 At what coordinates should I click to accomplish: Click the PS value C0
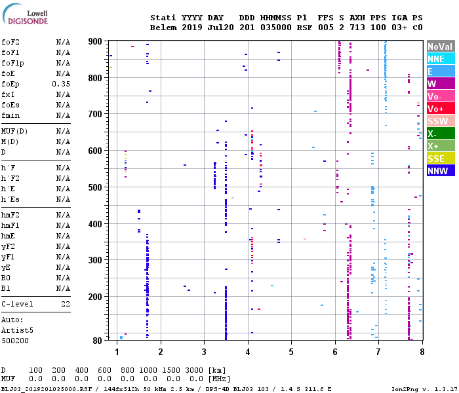[418, 28]
